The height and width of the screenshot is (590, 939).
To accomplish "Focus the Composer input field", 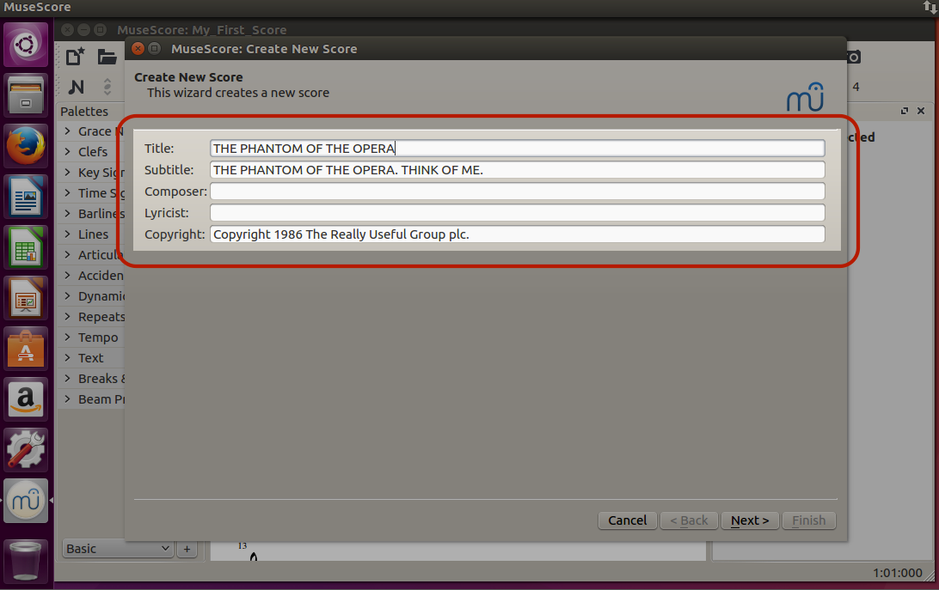I will click(x=518, y=192).
